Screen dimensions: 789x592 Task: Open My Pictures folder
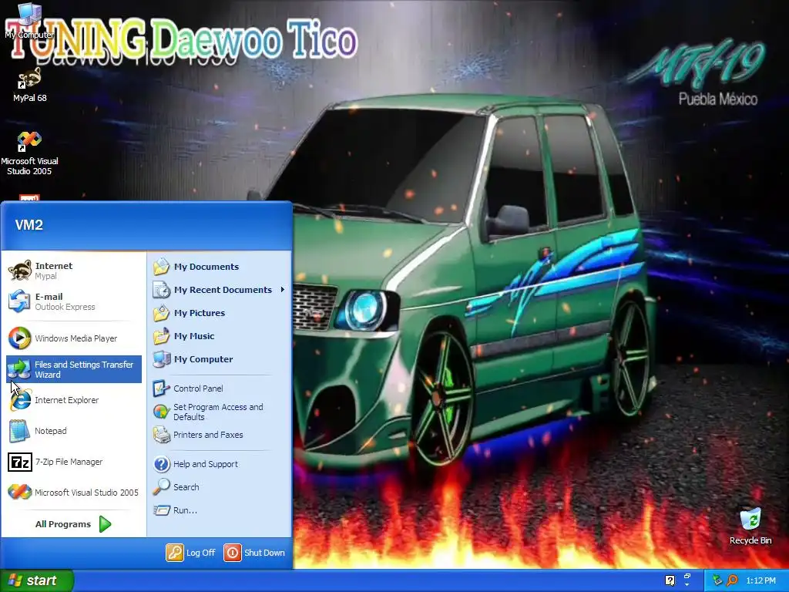(220, 313)
